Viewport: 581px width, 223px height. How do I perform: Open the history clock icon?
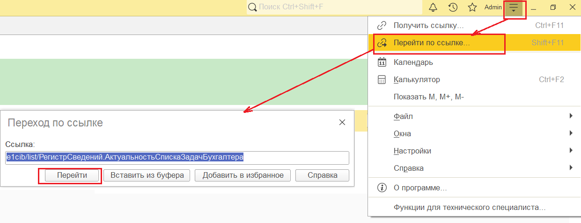pyautogui.click(x=453, y=7)
